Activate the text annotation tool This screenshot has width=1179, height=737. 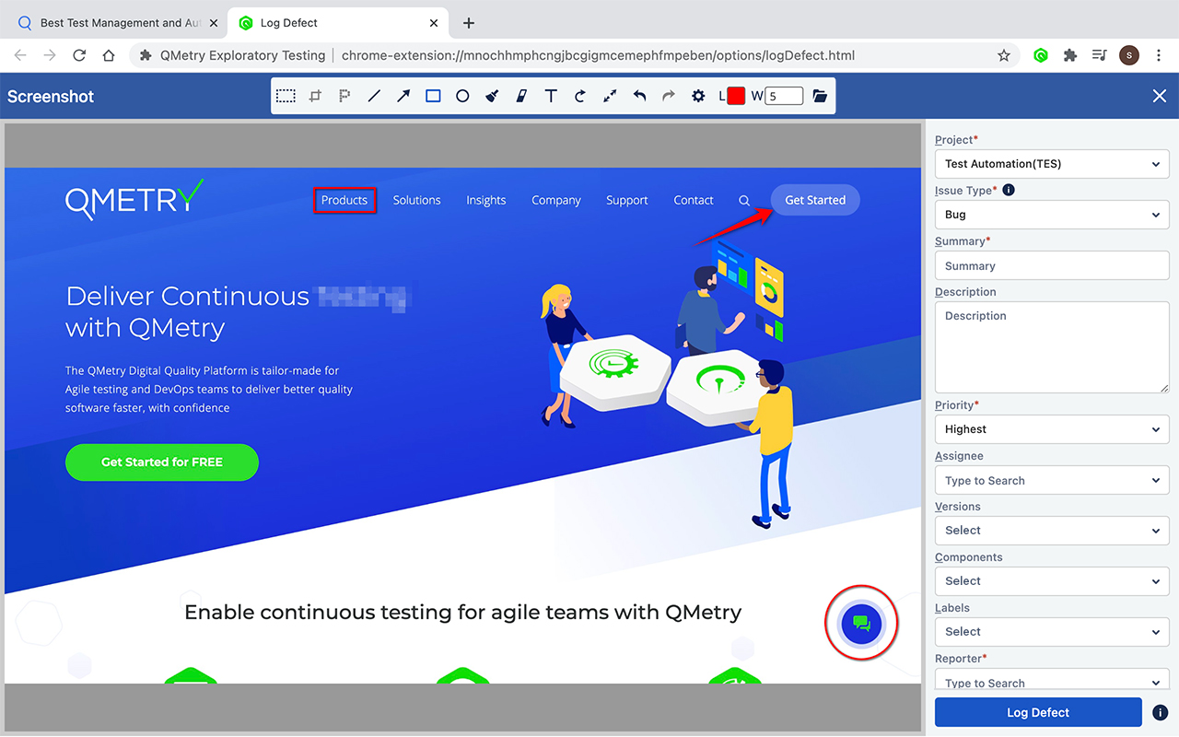(x=550, y=96)
